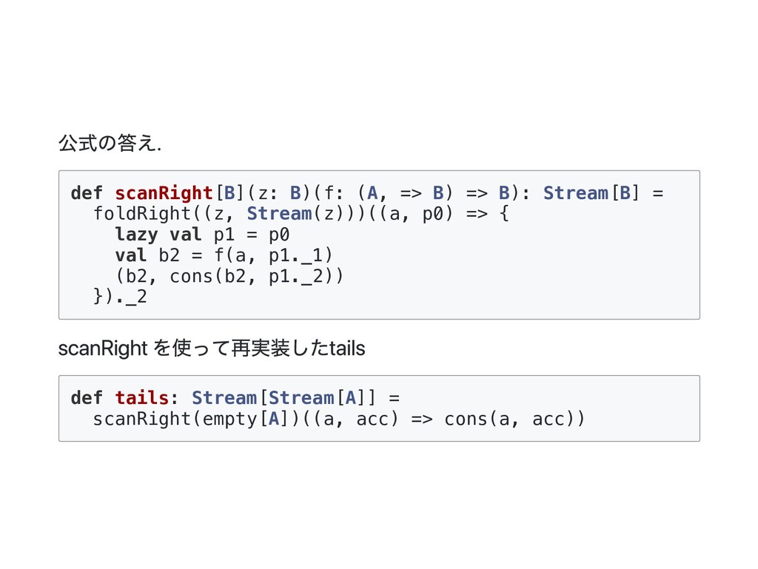Click the 'val b2 = f(a, p1._1)' line
This screenshot has width=758, height=569.
pos(224,256)
